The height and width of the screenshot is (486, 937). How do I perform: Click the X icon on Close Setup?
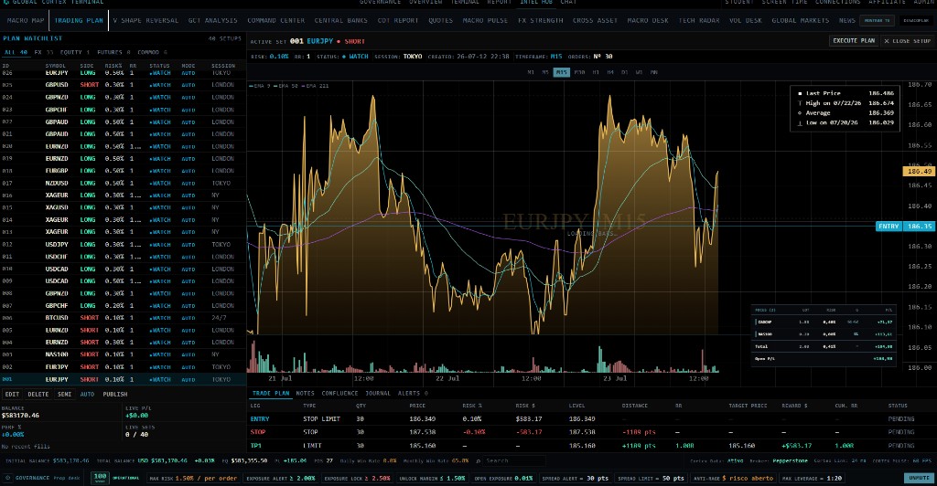887,41
